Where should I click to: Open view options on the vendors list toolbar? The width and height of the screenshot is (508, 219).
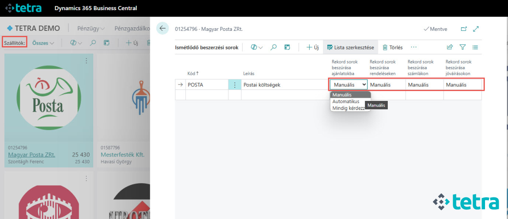pos(76,43)
